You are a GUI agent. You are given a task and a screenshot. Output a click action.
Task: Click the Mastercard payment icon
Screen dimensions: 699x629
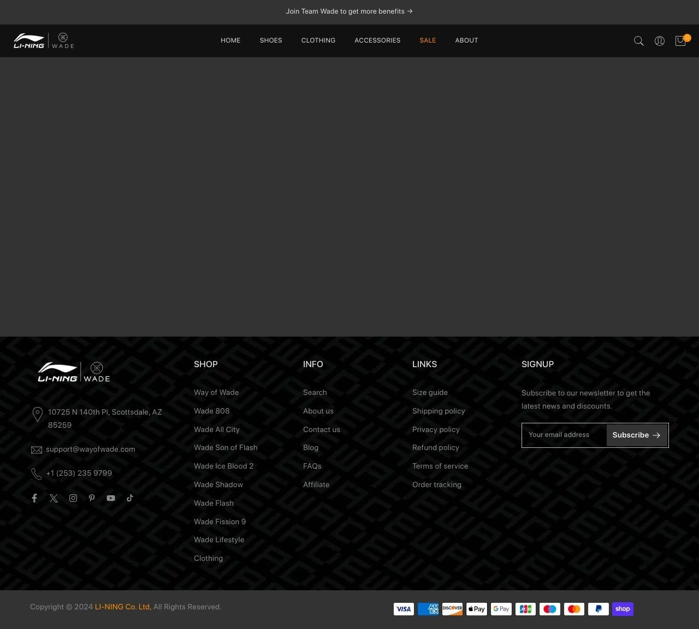(574, 609)
